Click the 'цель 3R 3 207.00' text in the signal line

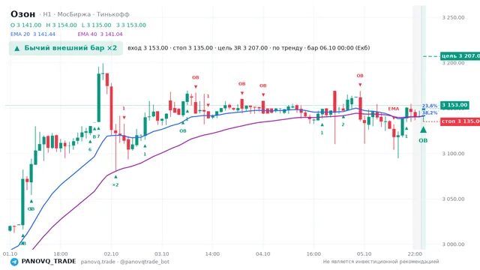point(242,48)
